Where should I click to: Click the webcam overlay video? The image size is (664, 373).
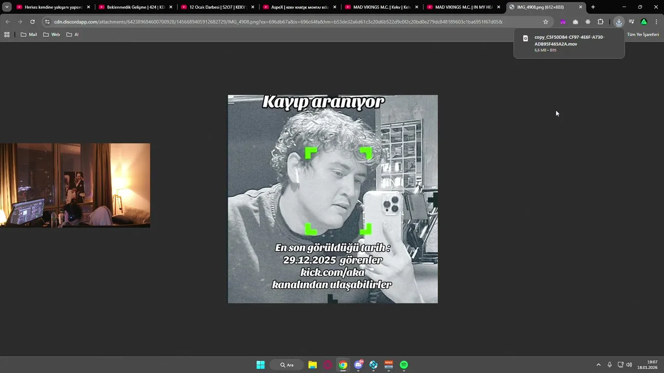(75, 185)
